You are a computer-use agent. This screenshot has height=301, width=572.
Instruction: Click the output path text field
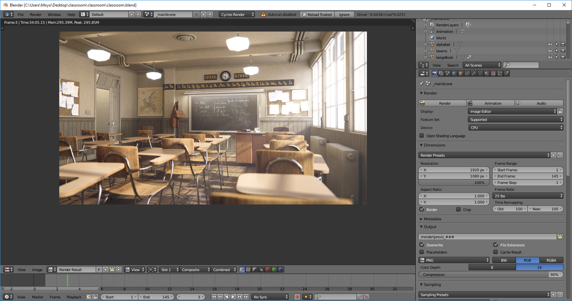[x=487, y=237]
